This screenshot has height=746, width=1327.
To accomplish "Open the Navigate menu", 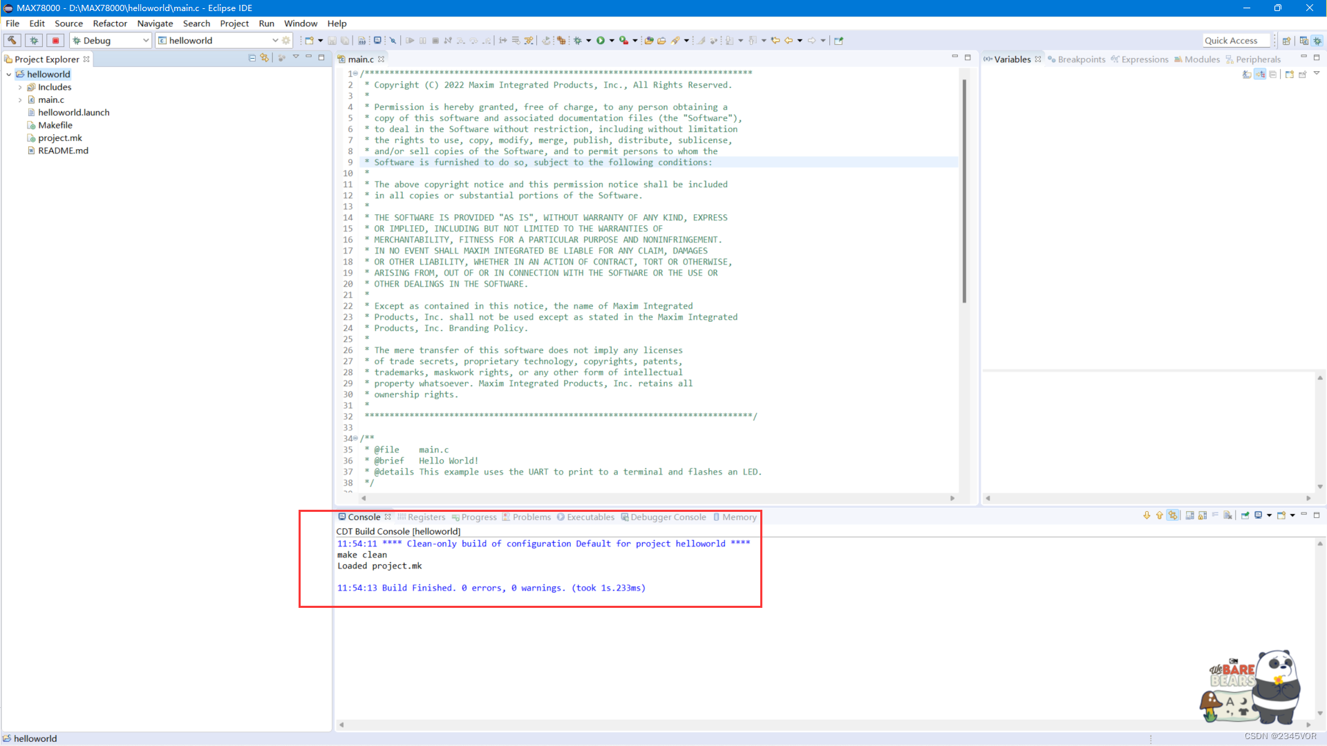I will point(155,23).
